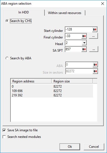
Task: Click decimal toggle icon in Start cylinder field
Action: 95,29
